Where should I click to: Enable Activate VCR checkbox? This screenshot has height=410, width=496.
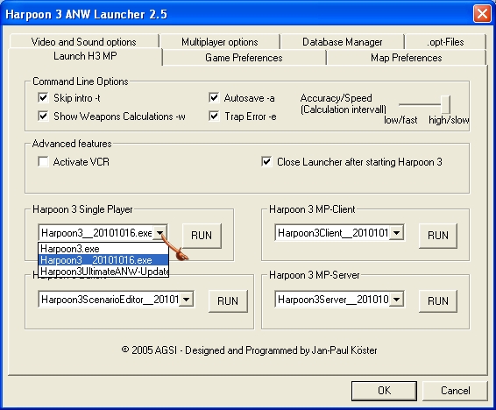[x=43, y=161]
